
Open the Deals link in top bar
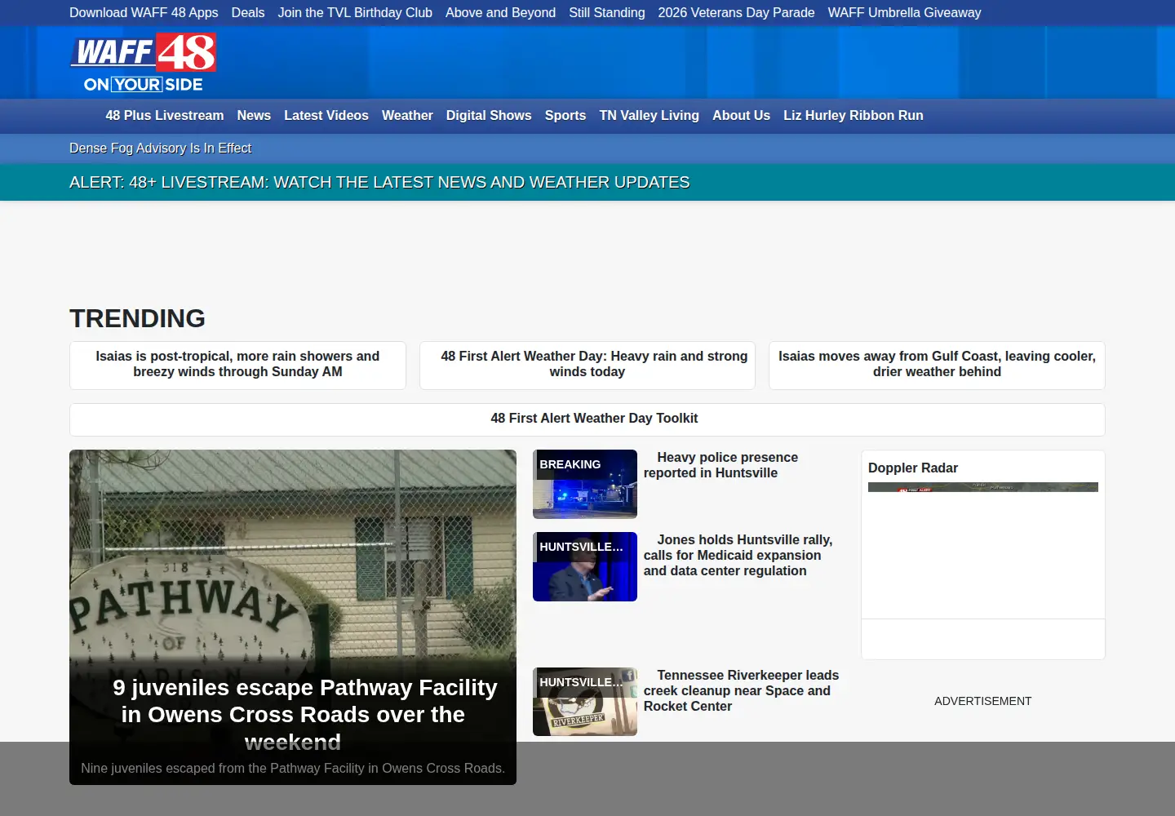[248, 13]
